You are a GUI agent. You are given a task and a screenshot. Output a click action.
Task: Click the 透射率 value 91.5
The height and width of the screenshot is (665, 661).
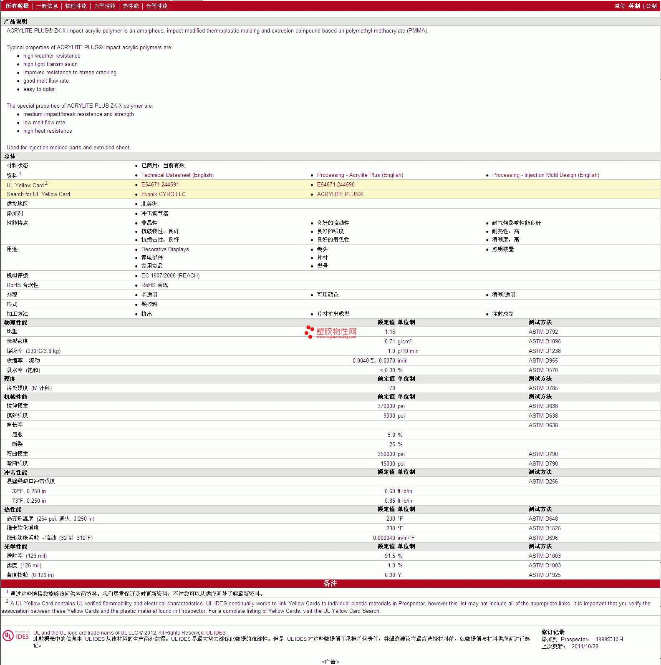pos(390,556)
